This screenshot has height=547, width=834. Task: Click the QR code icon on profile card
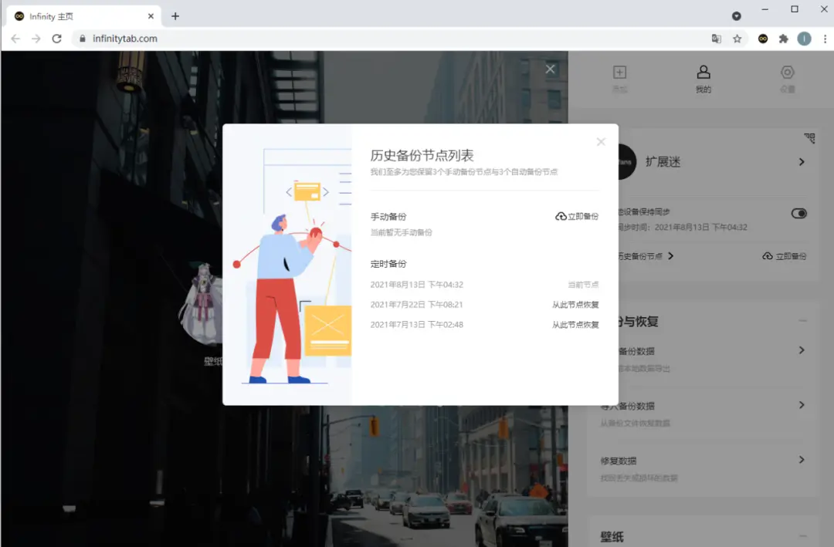(809, 137)
